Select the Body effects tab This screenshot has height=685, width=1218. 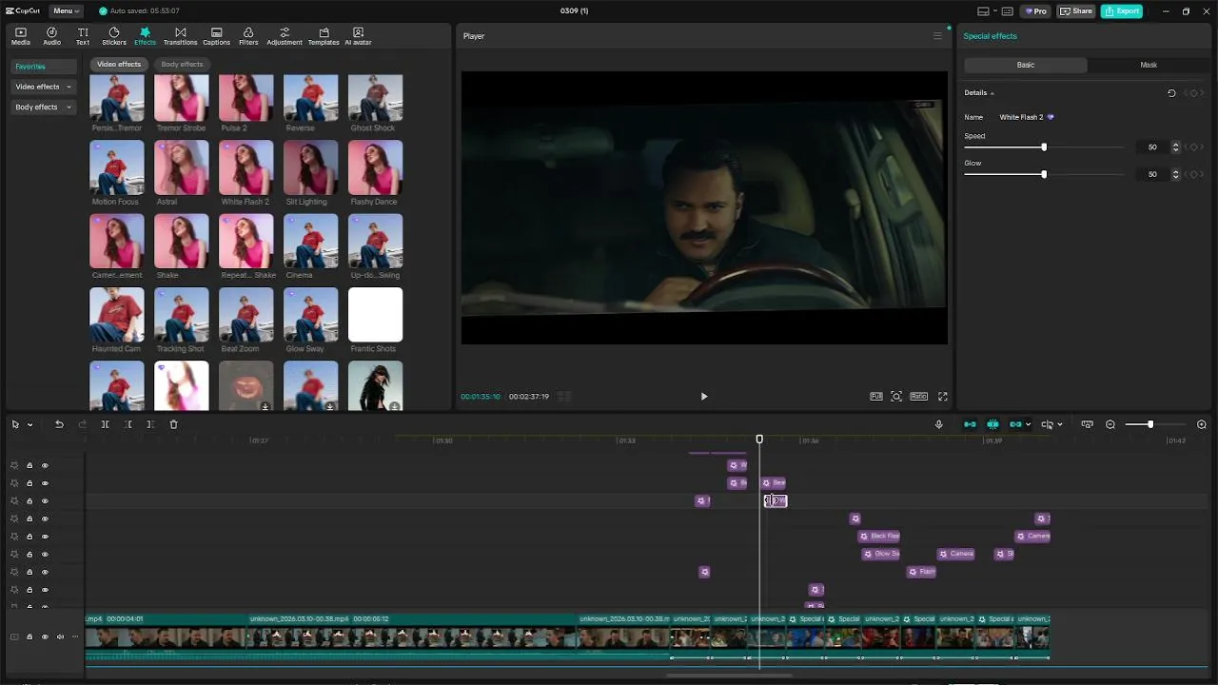182,65
